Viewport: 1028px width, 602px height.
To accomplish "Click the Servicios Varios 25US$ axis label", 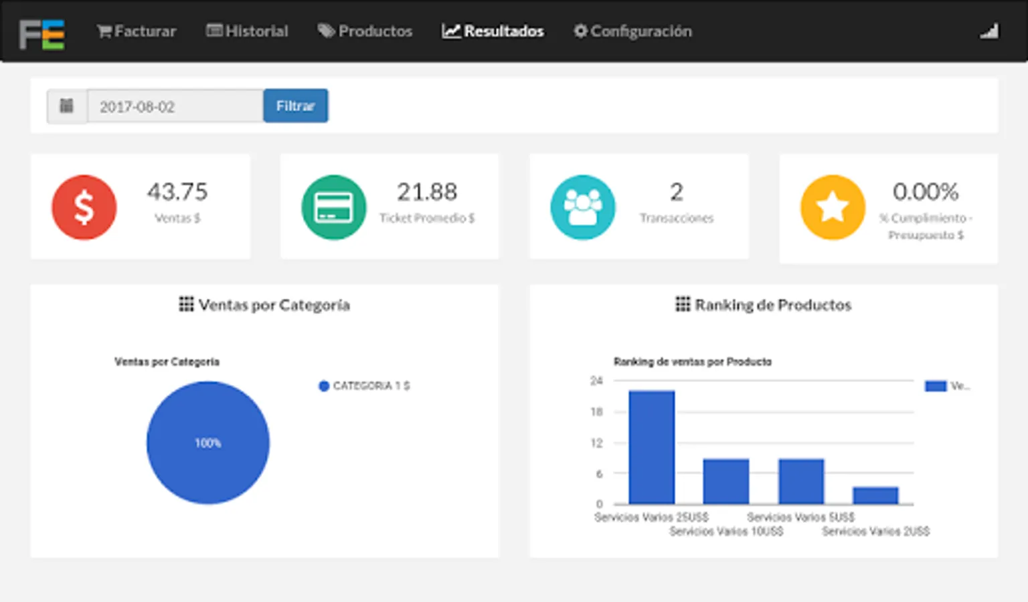I will 651,517.
